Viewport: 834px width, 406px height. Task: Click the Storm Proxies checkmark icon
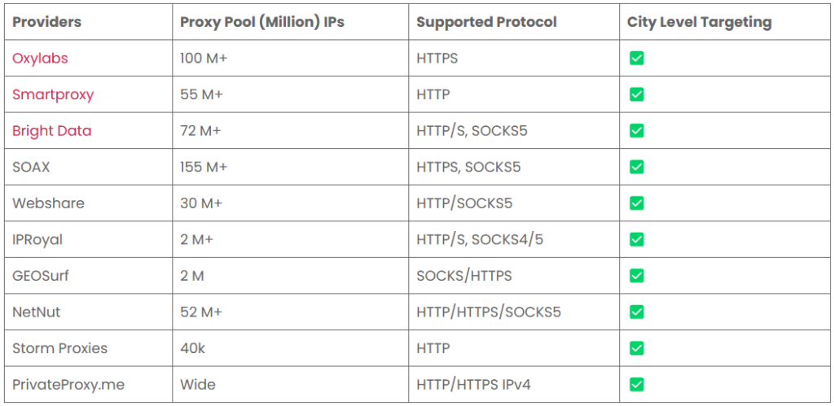point(636,348)
